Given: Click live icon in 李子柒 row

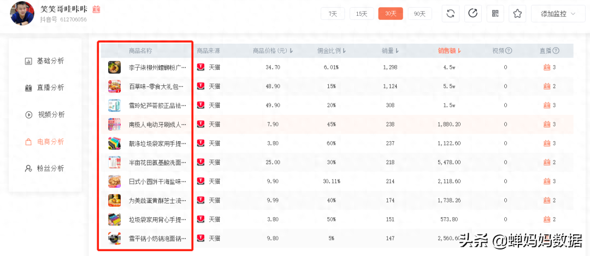Looking at the screenshot, I should coord(547,67).
